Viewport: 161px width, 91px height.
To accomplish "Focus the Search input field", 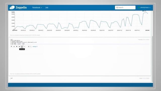I will pos(125,8).
